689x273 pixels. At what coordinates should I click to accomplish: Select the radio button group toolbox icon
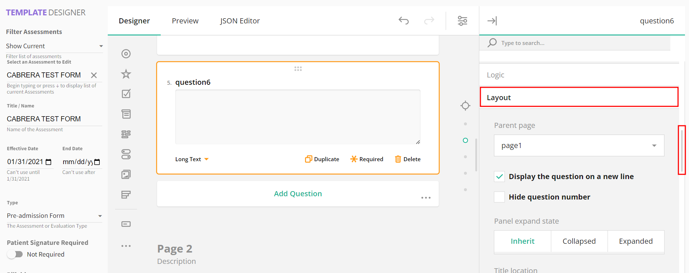tap(126, 54)
